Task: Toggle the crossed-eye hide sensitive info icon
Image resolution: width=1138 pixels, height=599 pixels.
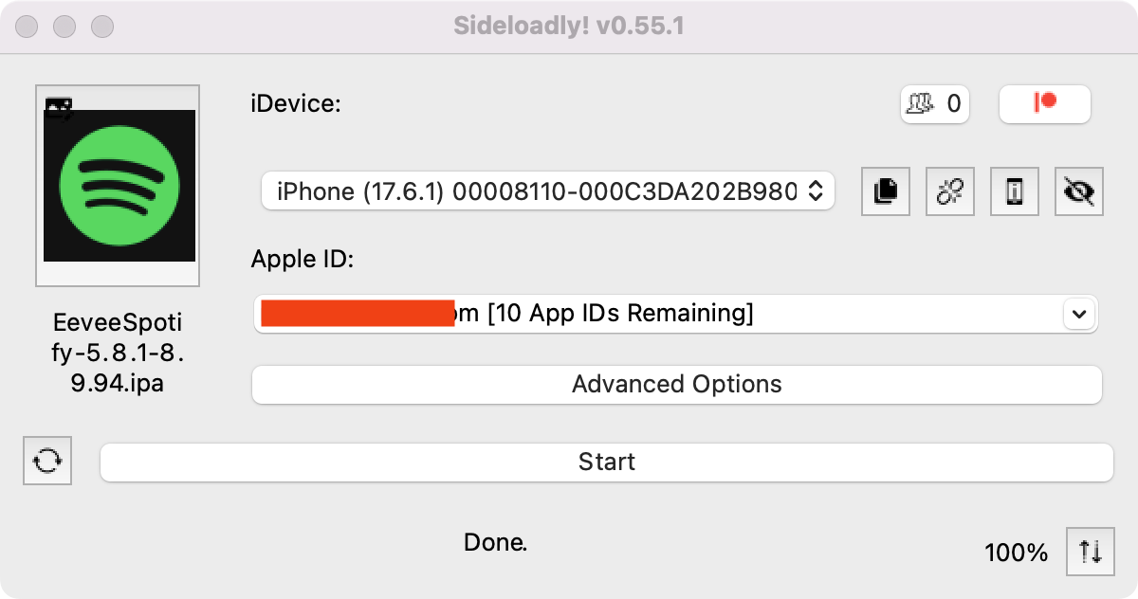Action: coord(1079,192)
